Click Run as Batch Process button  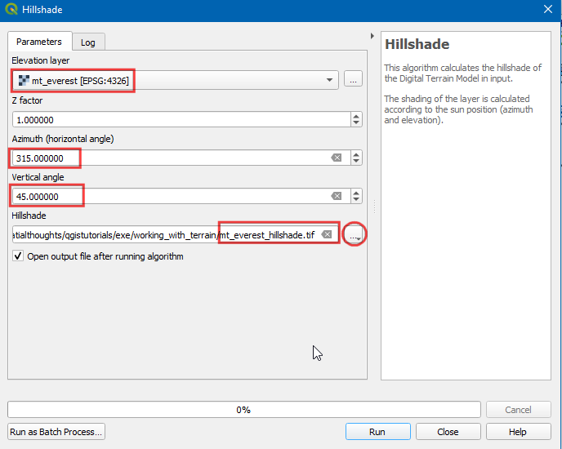(56, 432)
